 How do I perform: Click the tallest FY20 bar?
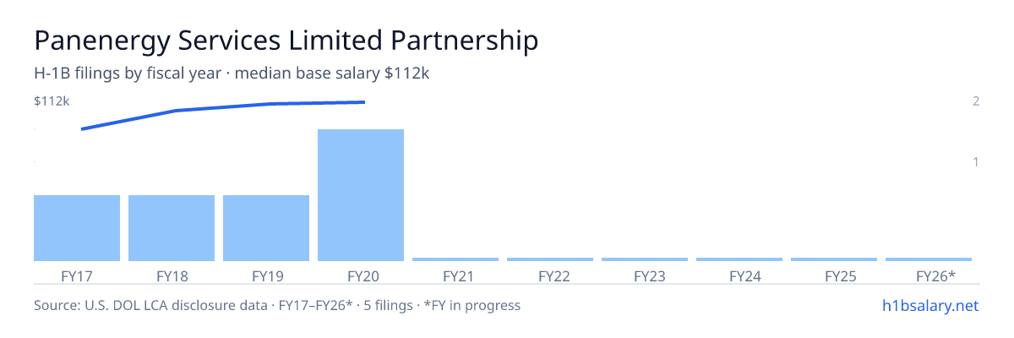pyautogui.click(x=361, y=195)
